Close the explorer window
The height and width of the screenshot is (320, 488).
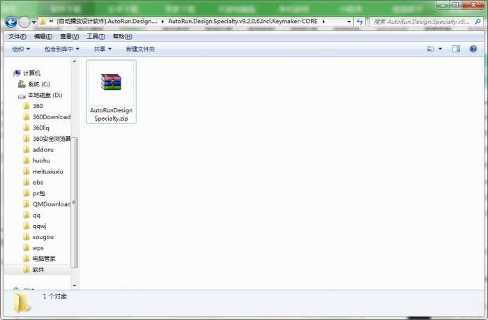point(473,5)
